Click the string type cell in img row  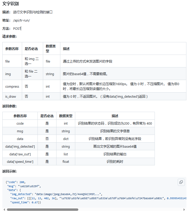51,74
